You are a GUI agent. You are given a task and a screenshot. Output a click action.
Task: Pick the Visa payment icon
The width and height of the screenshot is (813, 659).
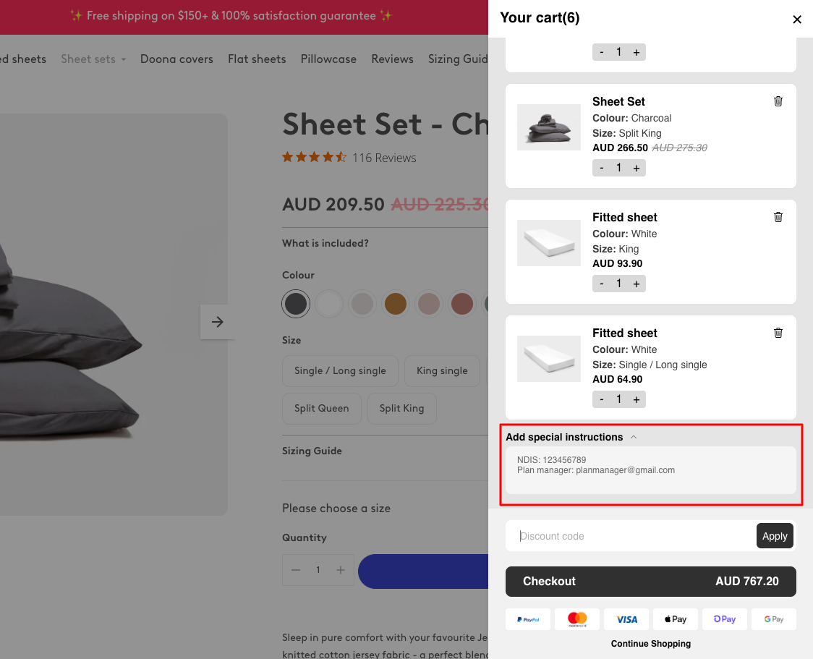click(626, 618)
